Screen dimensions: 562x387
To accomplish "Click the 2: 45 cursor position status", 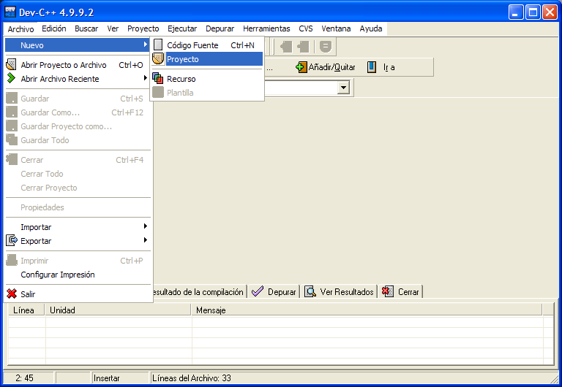I will tap(25, 378).
